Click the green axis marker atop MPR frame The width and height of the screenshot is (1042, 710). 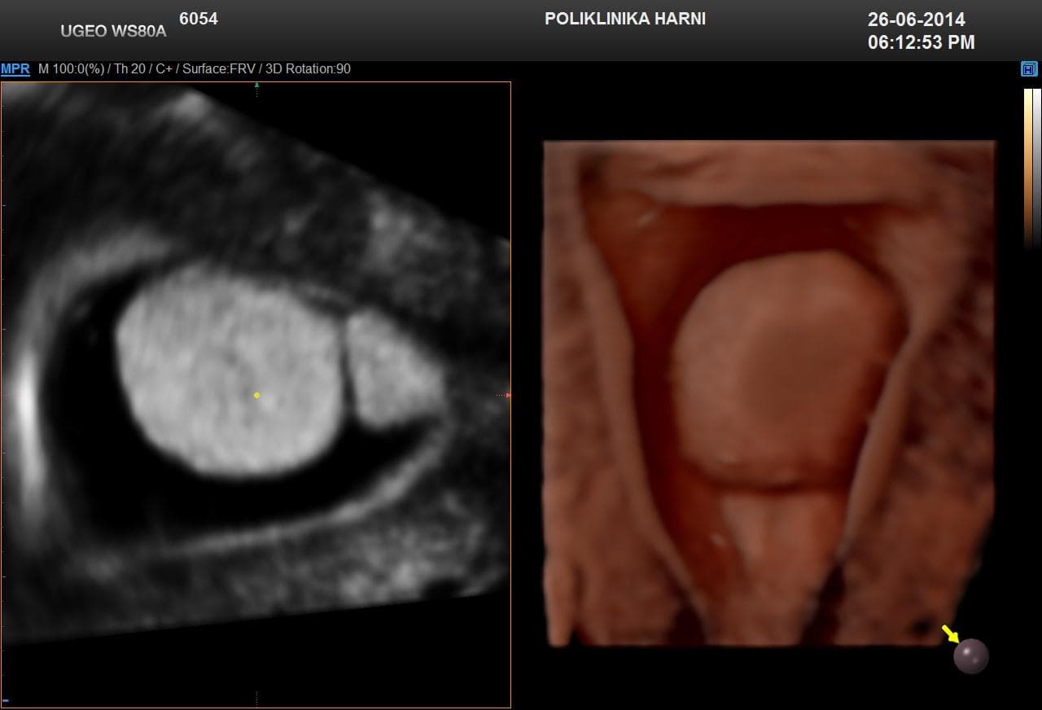(256, 85)
